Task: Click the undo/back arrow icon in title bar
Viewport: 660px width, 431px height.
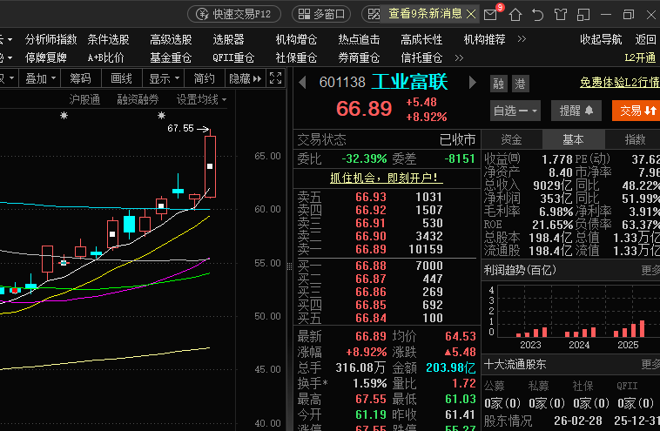Action: pyautogui.click(x=537, y=15)
